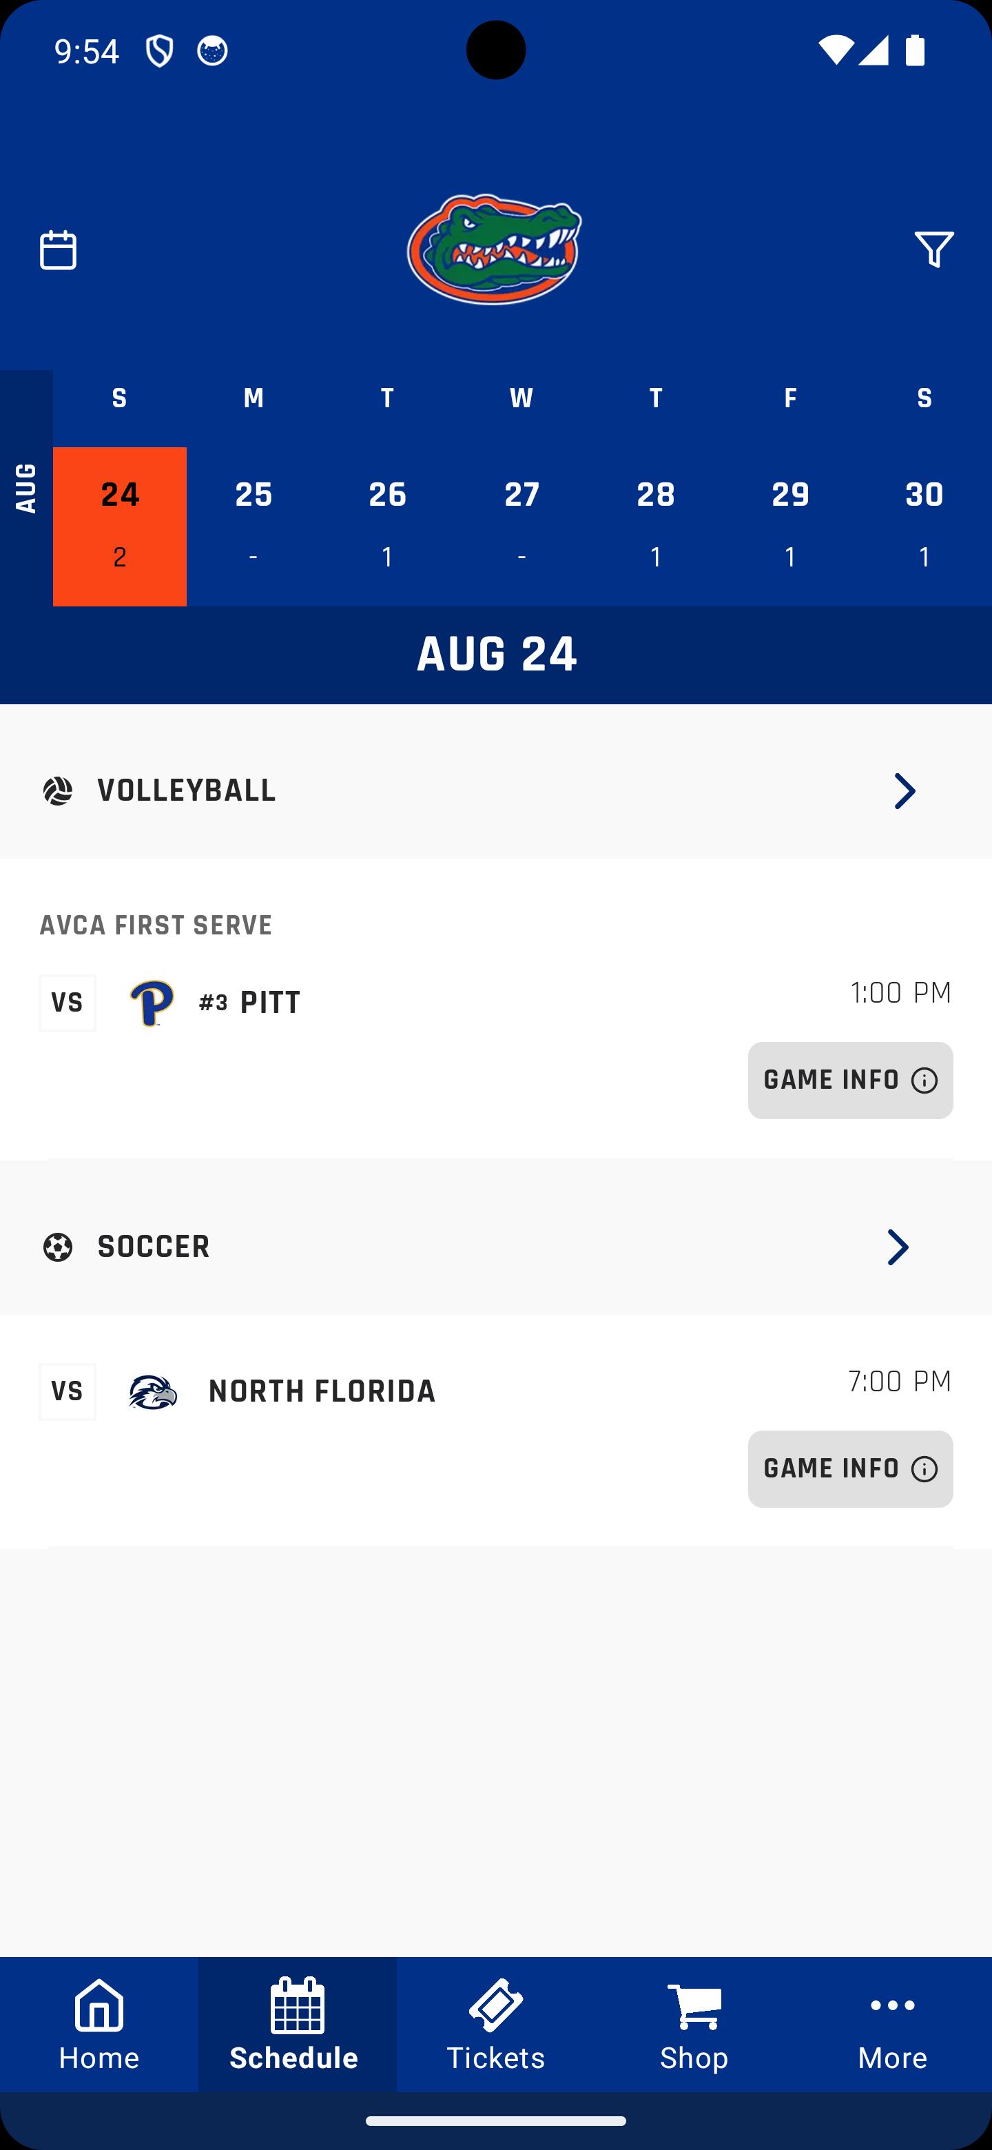
Task: Tap the AUG month label strip
Action: (x=26, y=489)
